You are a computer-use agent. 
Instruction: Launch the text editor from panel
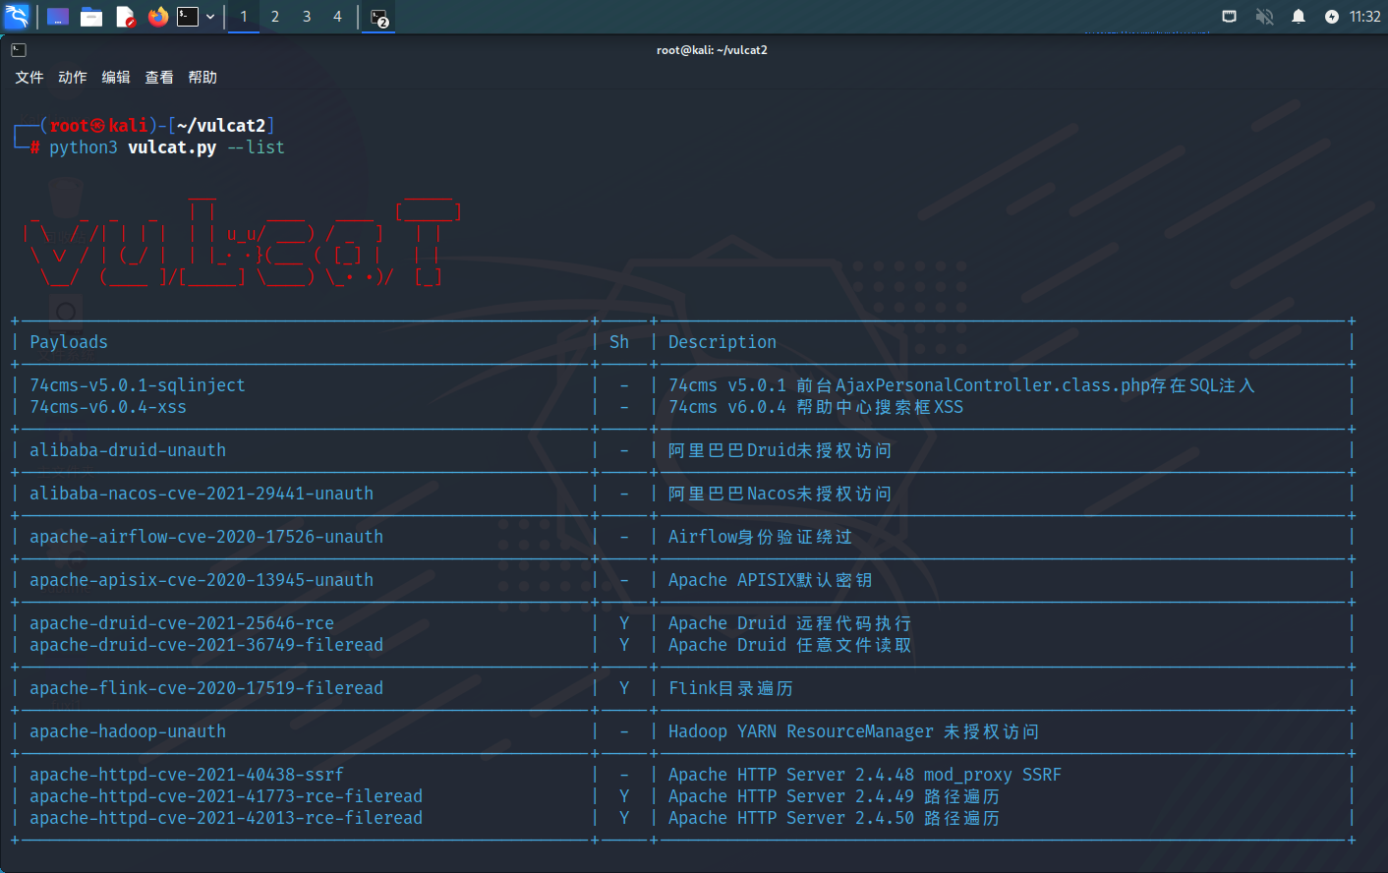125,17
